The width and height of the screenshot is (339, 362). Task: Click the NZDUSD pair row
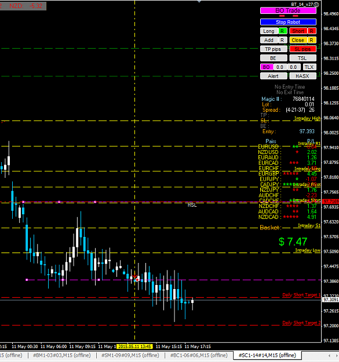point(287,152)
